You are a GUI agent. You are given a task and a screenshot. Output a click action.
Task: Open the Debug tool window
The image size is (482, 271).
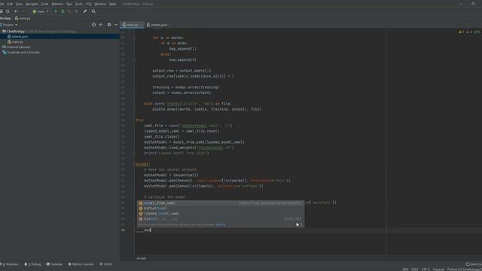[32, 264]
